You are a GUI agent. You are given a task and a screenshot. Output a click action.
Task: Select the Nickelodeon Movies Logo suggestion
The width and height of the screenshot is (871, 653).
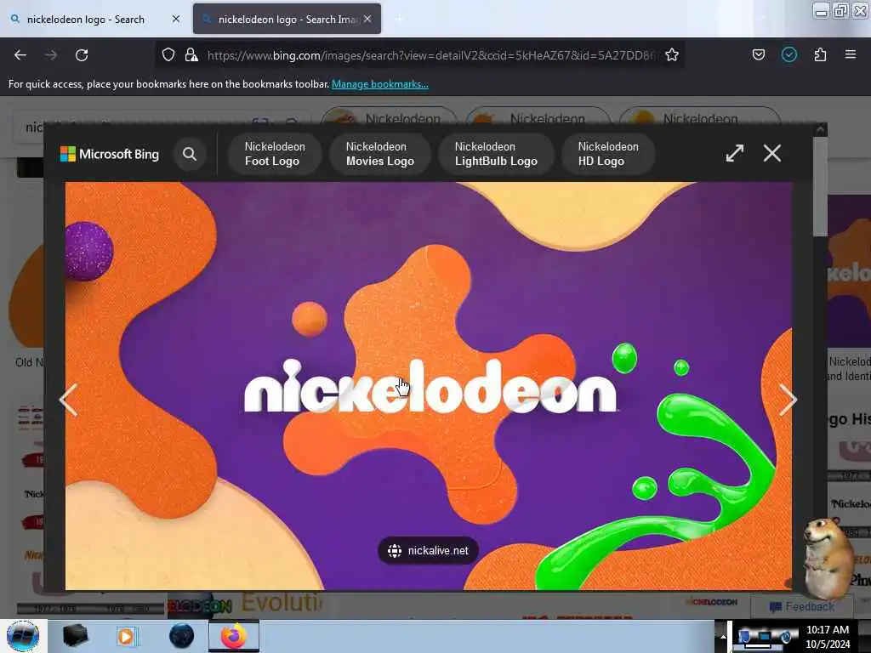coord(380,154)
